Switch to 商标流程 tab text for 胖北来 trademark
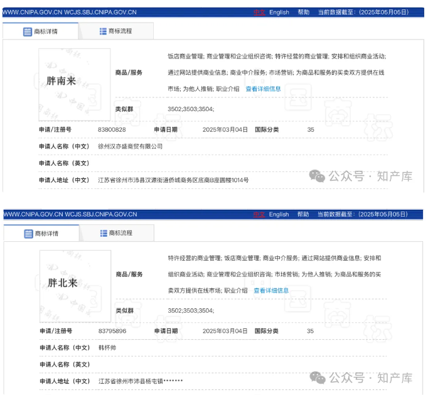Screen dimensions: 428x395 click(120, 234)
